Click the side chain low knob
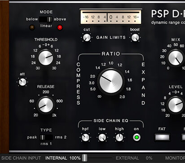185x163 pixels. pos(102,137)
